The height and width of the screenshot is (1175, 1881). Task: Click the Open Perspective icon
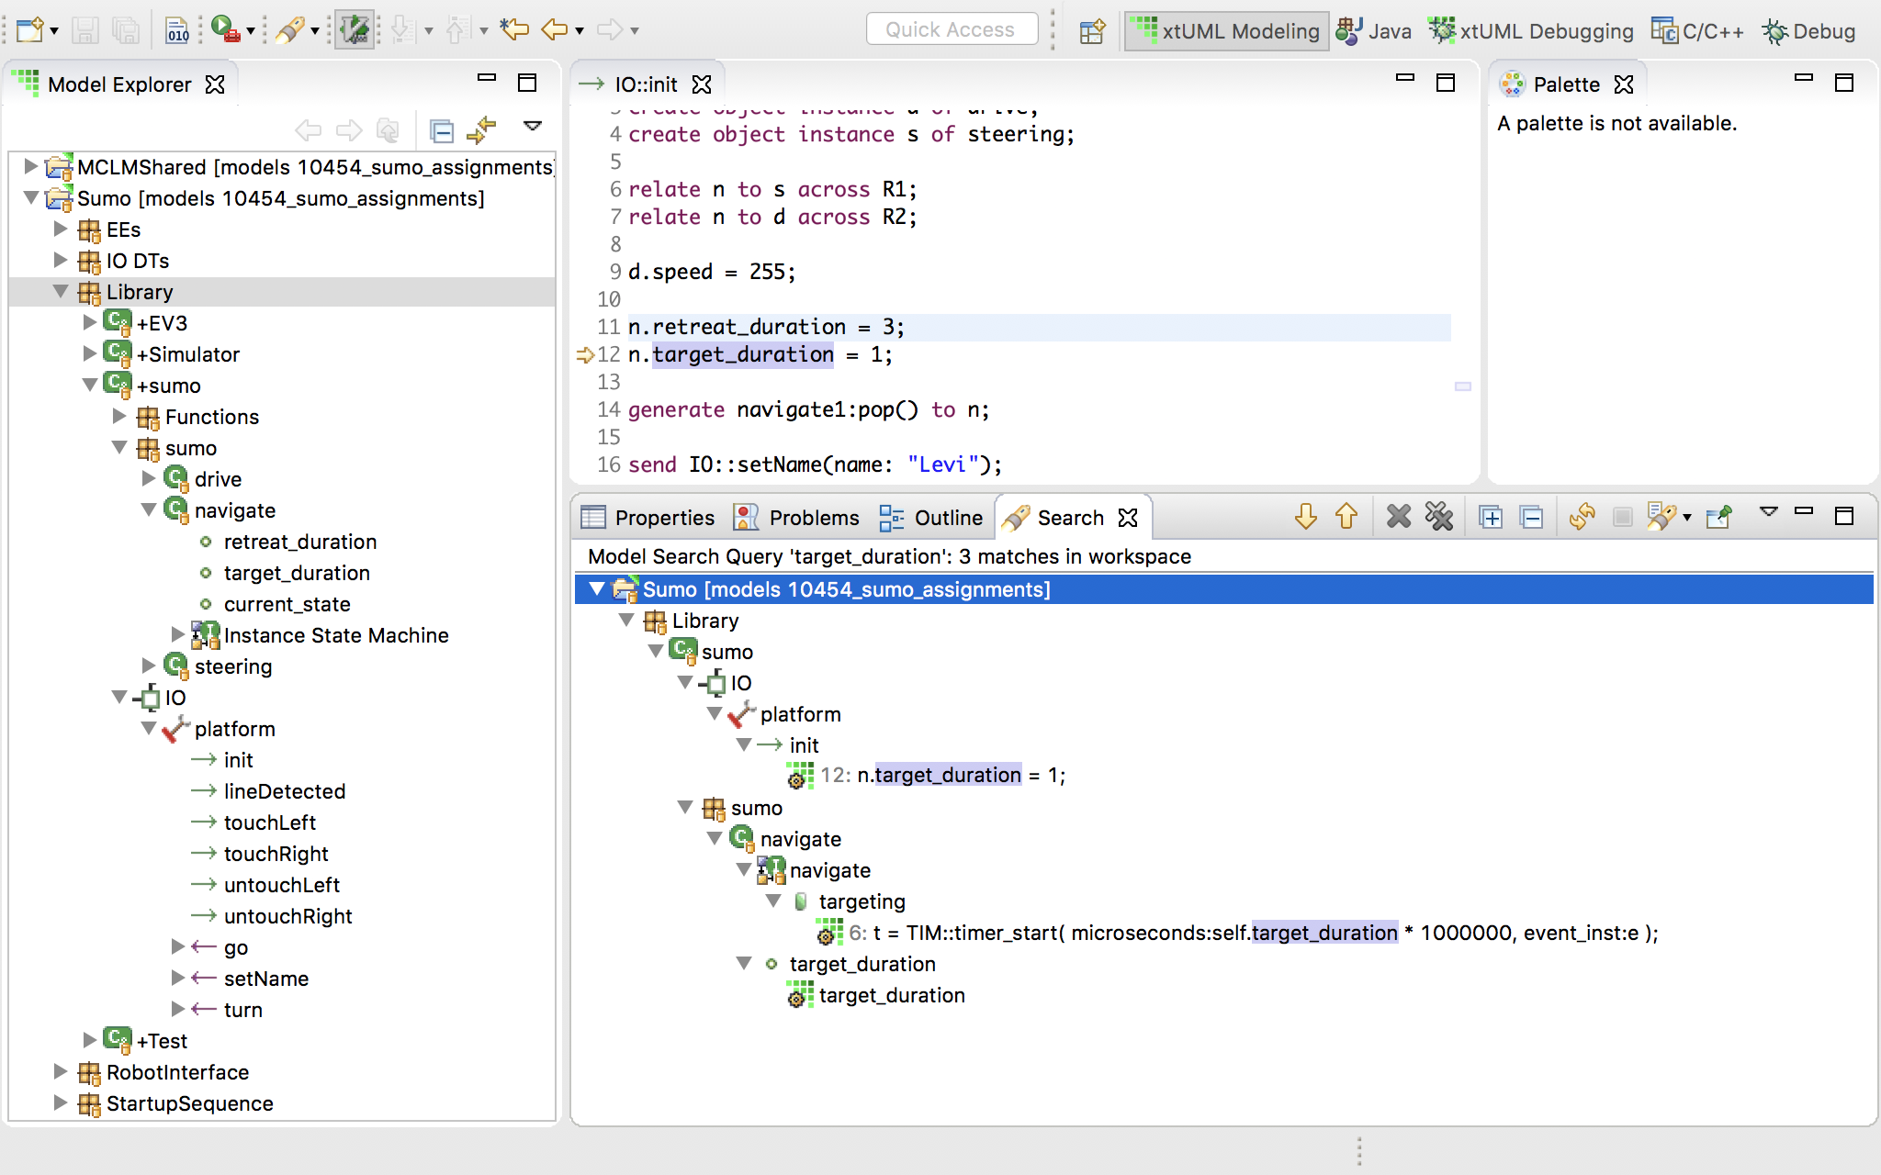[x=1092, y=31]
